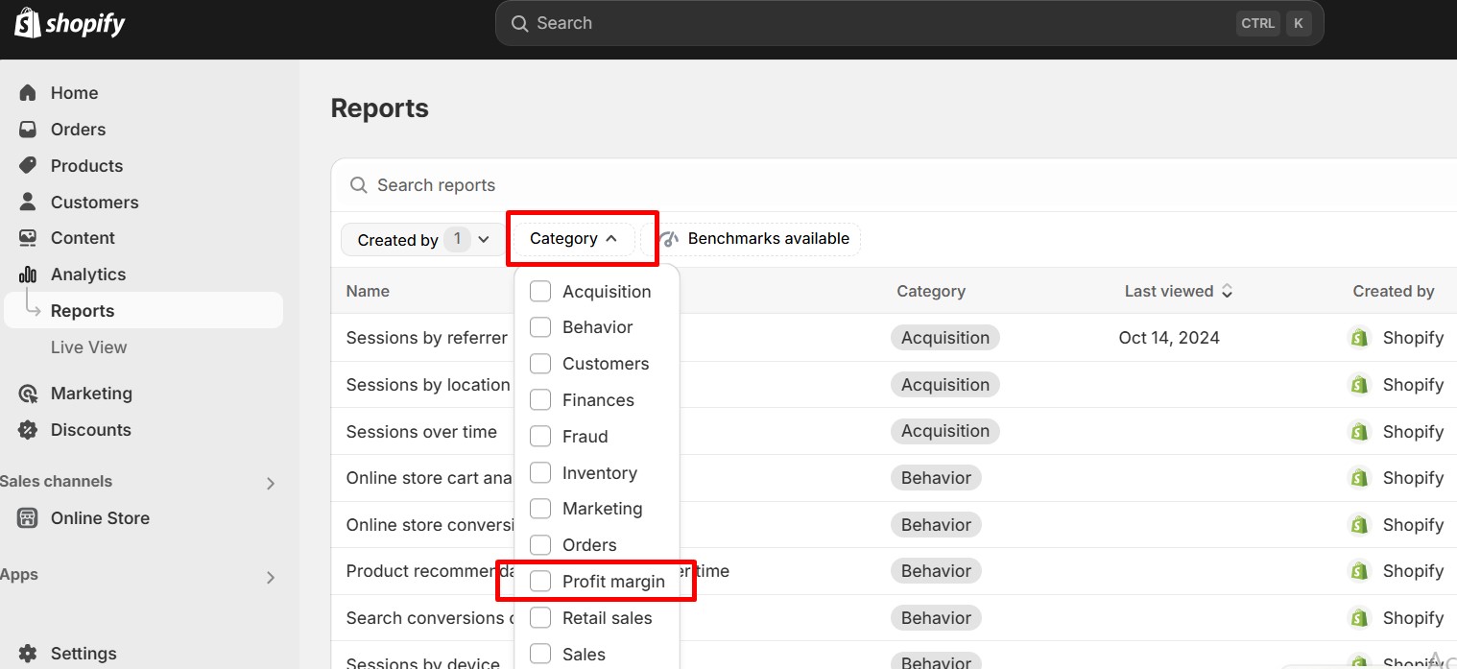The width and height of the screenshot is (1457, 669).
Task: Select Discounts from the sidebar menu
Action: tap(90, 430)
